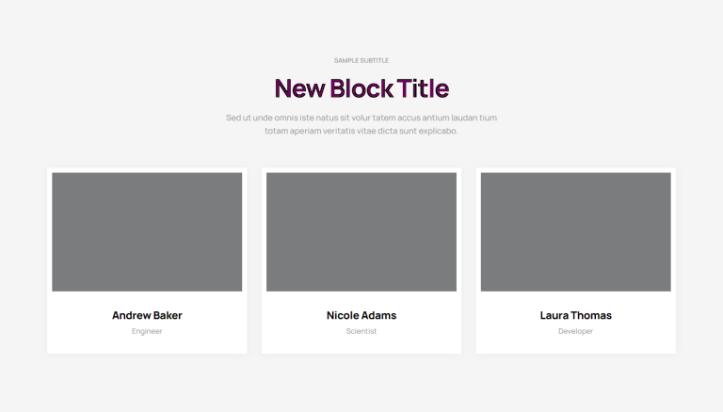Click the Andrew Baker name
The height and width of the screenshot is (412, 723).
(147, 315)
